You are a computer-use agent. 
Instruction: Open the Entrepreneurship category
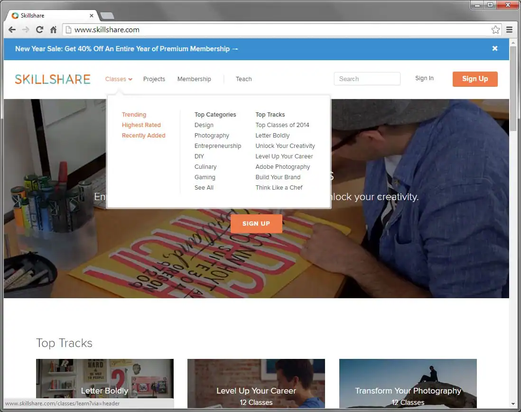point(218,146)
